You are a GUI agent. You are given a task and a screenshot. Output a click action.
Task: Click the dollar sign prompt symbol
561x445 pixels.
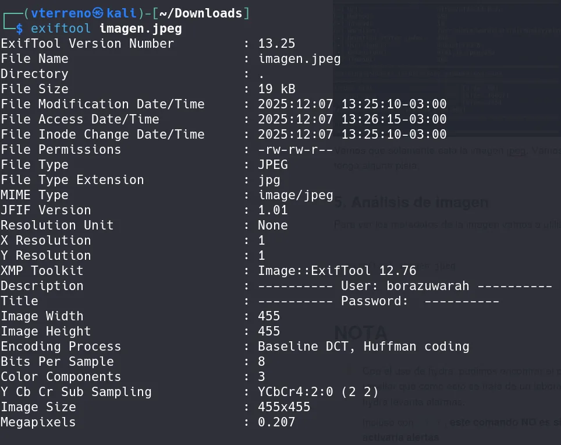(20, 28)
